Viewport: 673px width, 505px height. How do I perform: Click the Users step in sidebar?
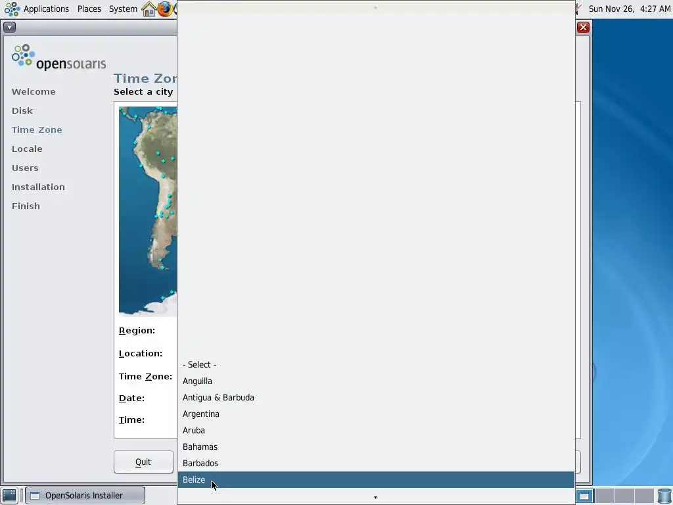point(25,168)
